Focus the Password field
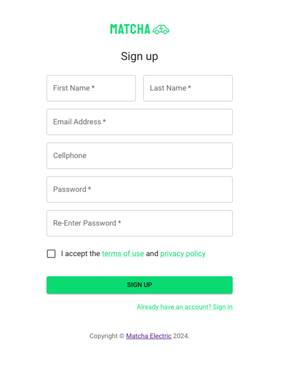Screen dimensions: 290x371 (x=140, y=189)
